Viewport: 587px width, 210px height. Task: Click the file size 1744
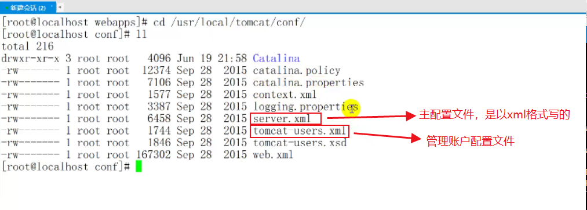[x=159, y=131]
